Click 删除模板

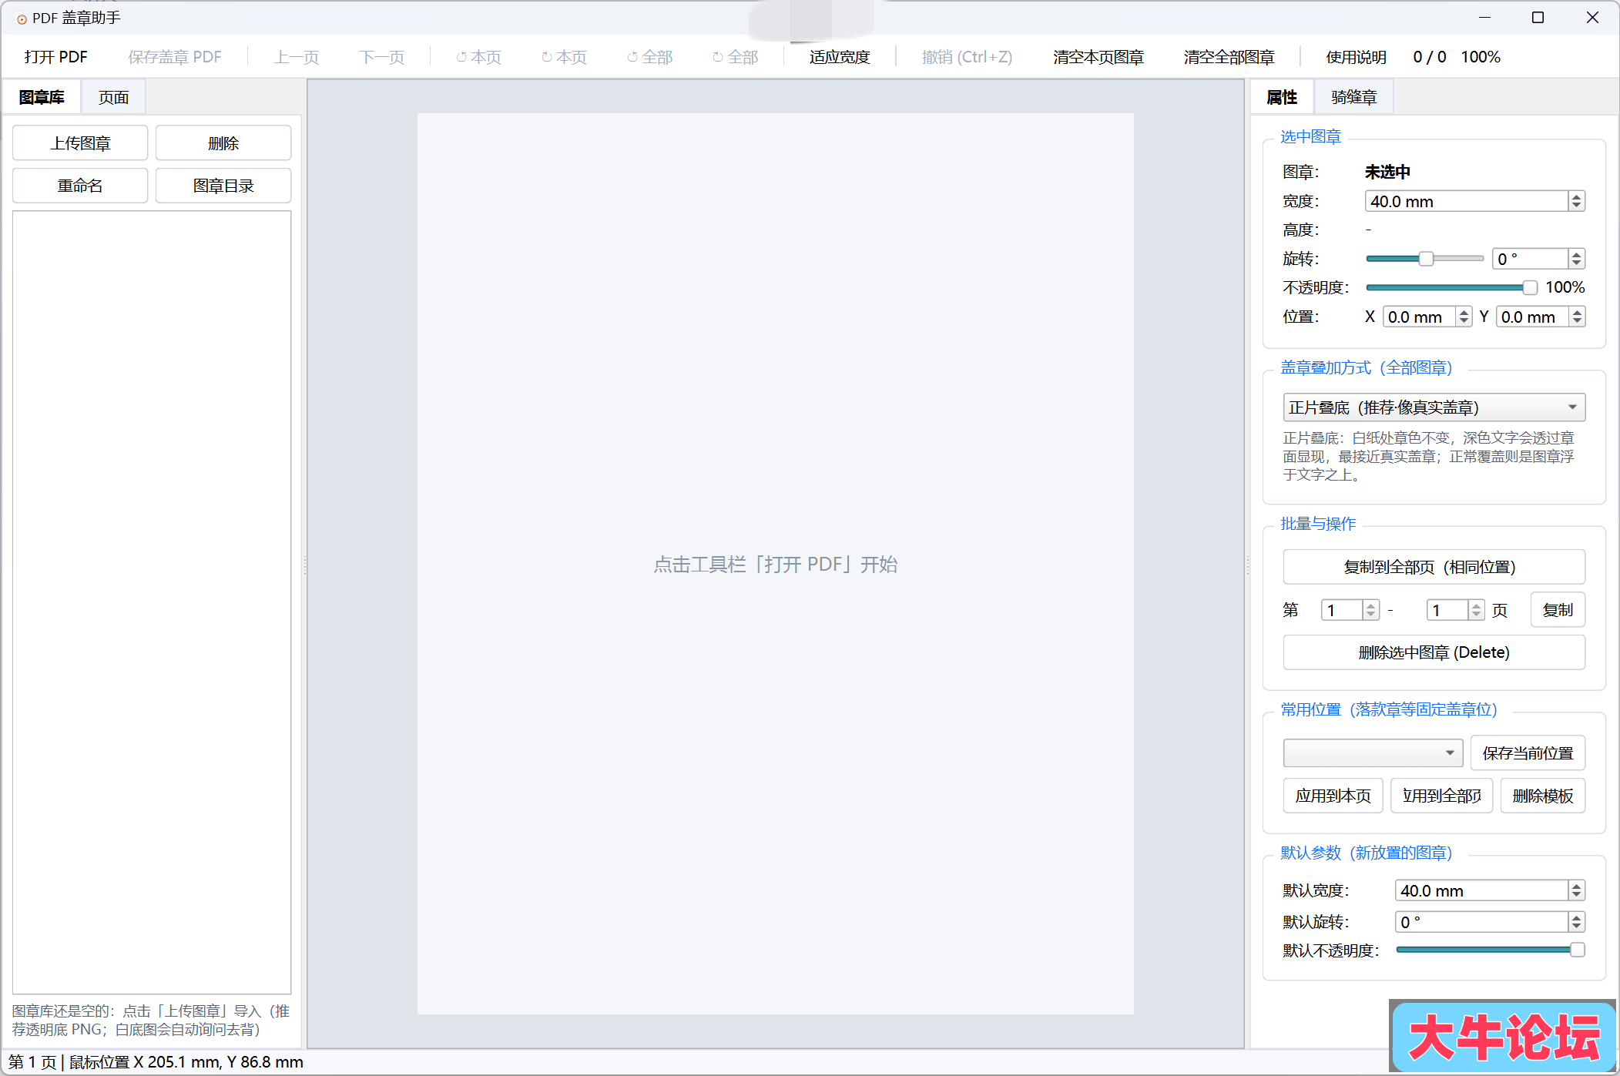(1543, 796)
